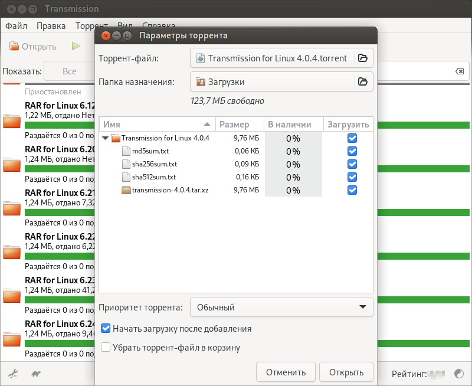Browse for torrent file using folder icon
Viewport: 472px width, 386px height.
pos(363,58)
